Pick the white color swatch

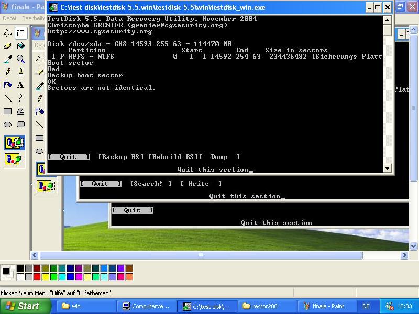20,277
